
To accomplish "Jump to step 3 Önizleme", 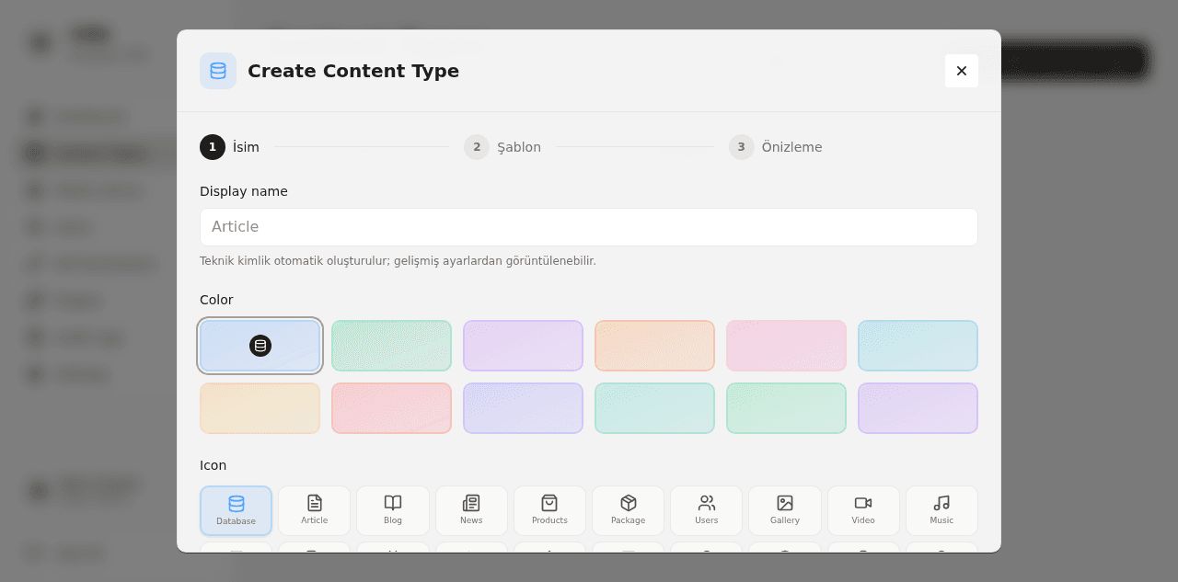I will point(776,147).
